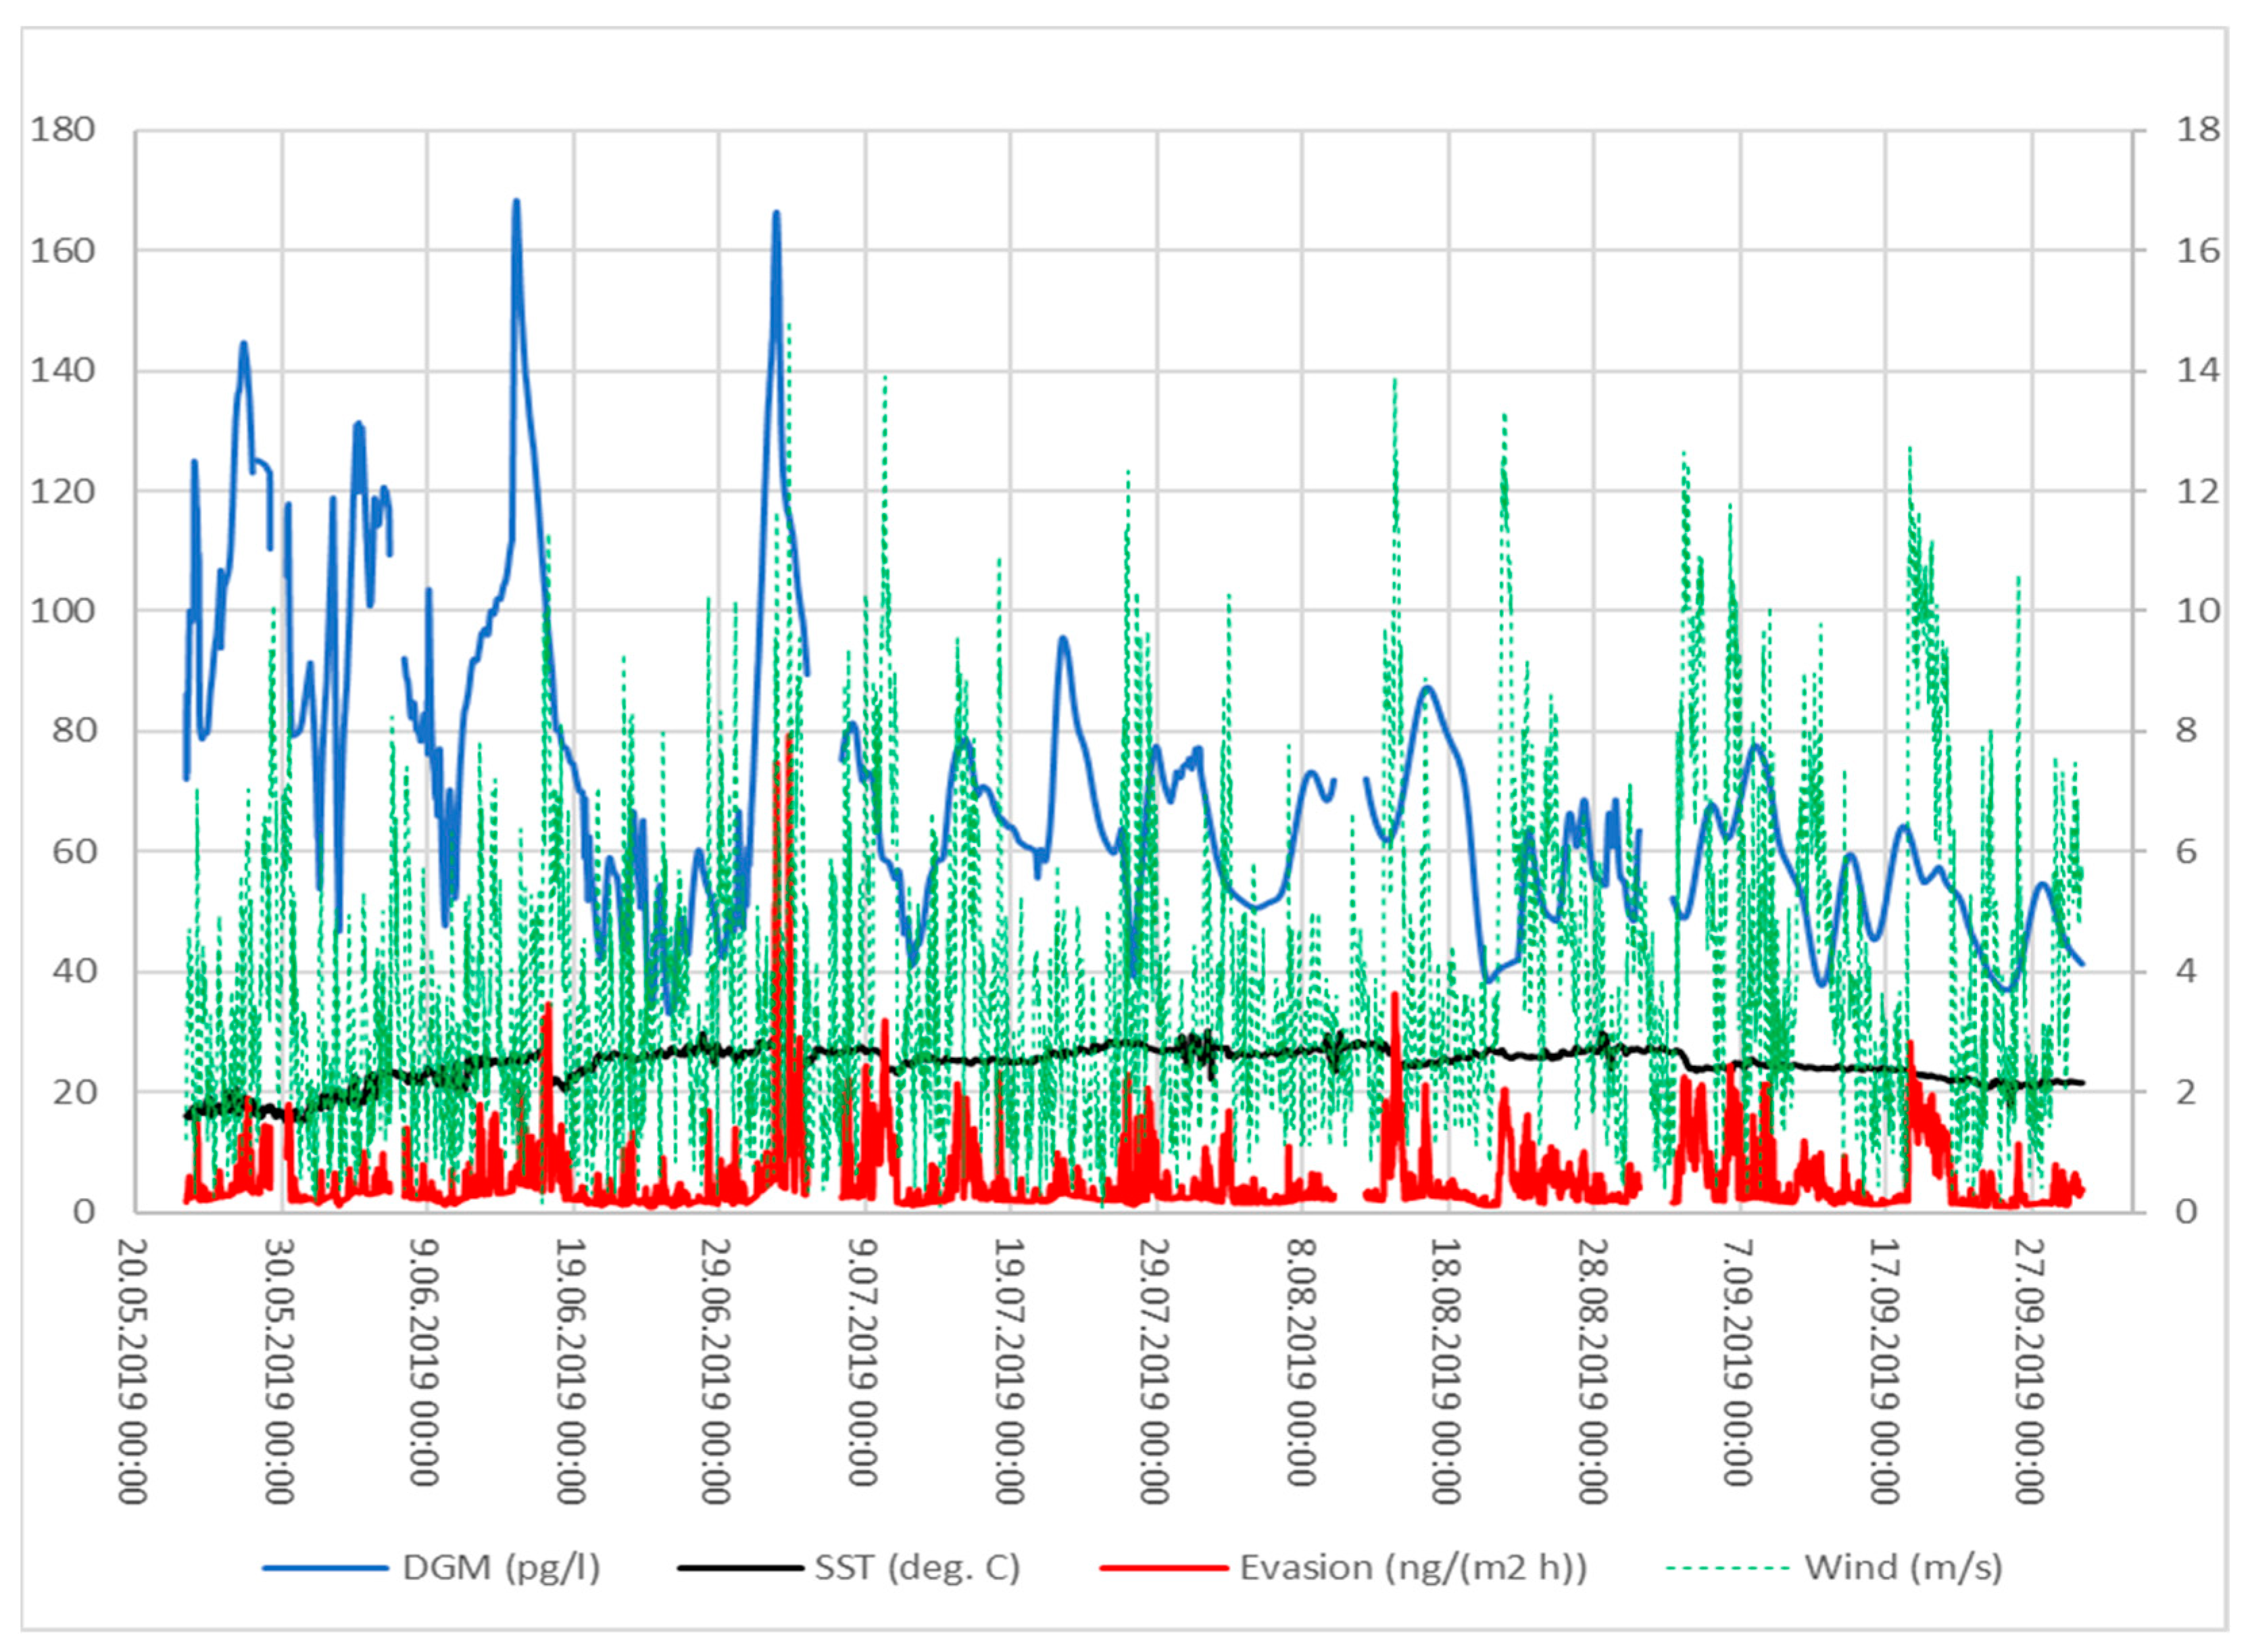The height and width of the screenshot is (1652, 2250).
Task: Click the Wind (m/s) legend label
Action: click(x=1903, y=1567)
